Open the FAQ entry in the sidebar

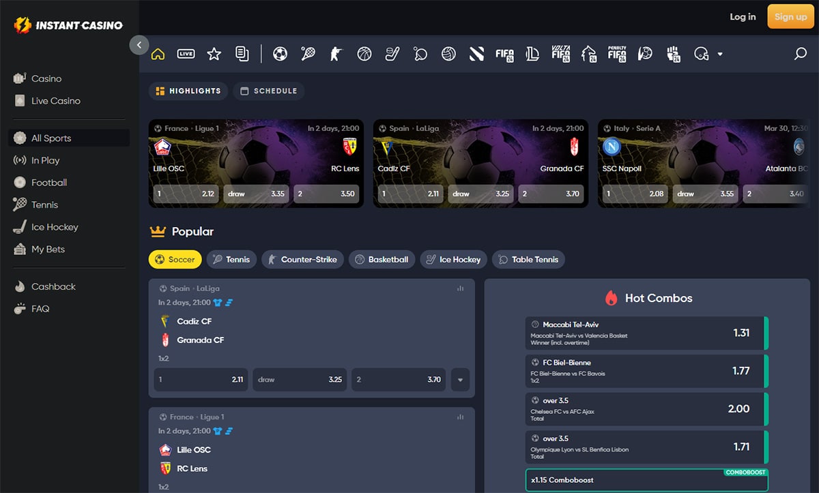(x=42, y=308)
